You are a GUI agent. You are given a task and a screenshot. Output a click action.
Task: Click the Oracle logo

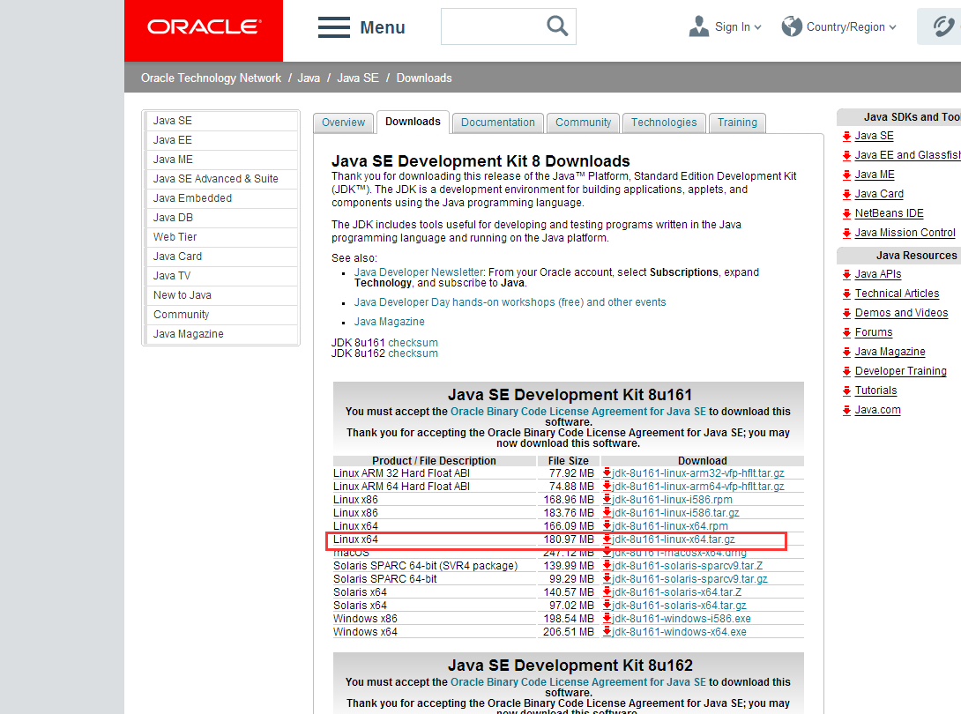tap(204, 27)
